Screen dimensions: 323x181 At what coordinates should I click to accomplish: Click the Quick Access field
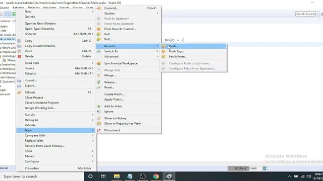(x=305, y=14)
